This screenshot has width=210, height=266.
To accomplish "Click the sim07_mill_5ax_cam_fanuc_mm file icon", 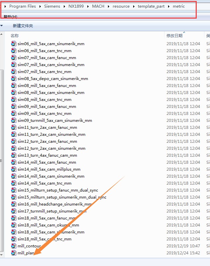I will (14, 57).
